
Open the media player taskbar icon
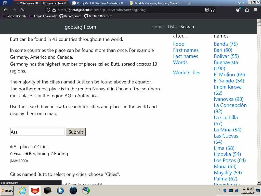click(60, 190)
